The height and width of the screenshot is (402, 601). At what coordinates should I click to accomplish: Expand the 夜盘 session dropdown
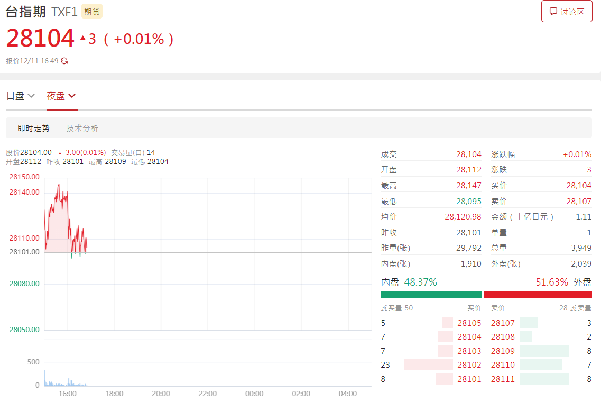61,96
